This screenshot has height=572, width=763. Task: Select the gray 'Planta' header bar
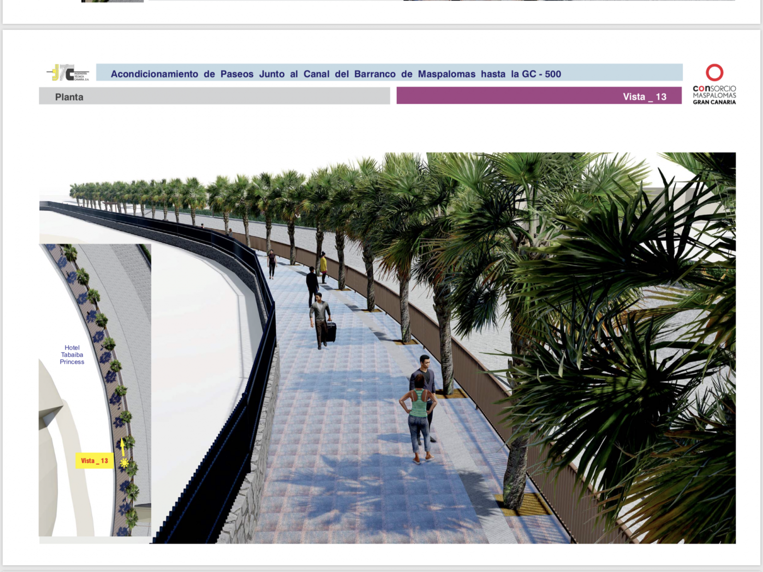(214, 96)
